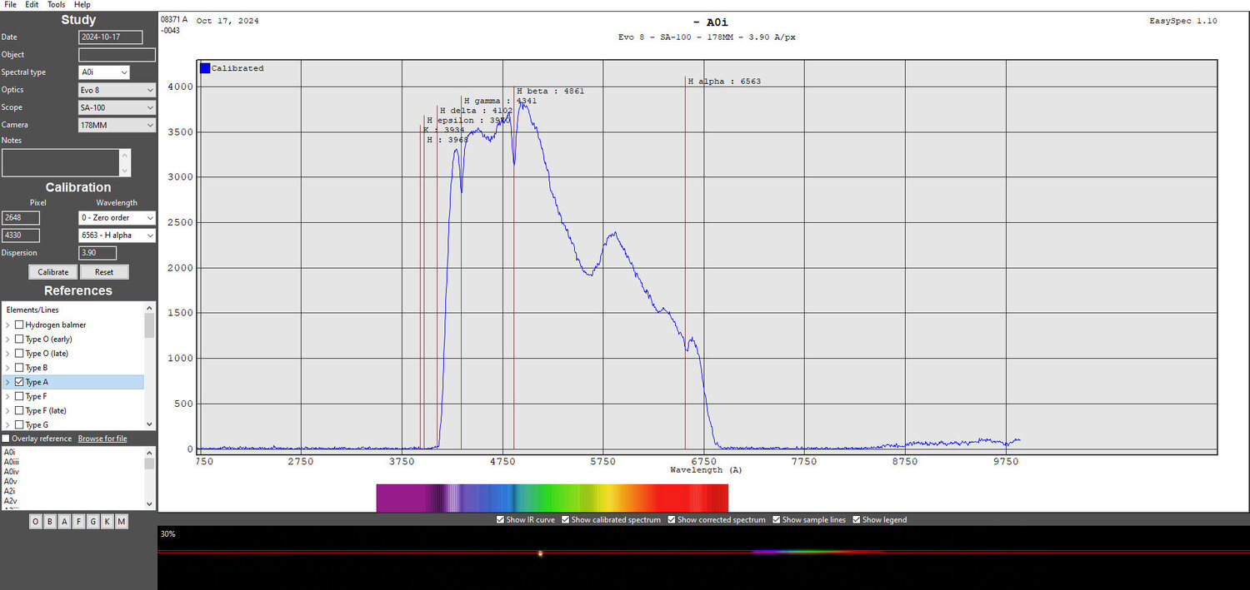Select A0iv in the reference list
This screenshot has width=1250, height=590.
tap(12, 472)
